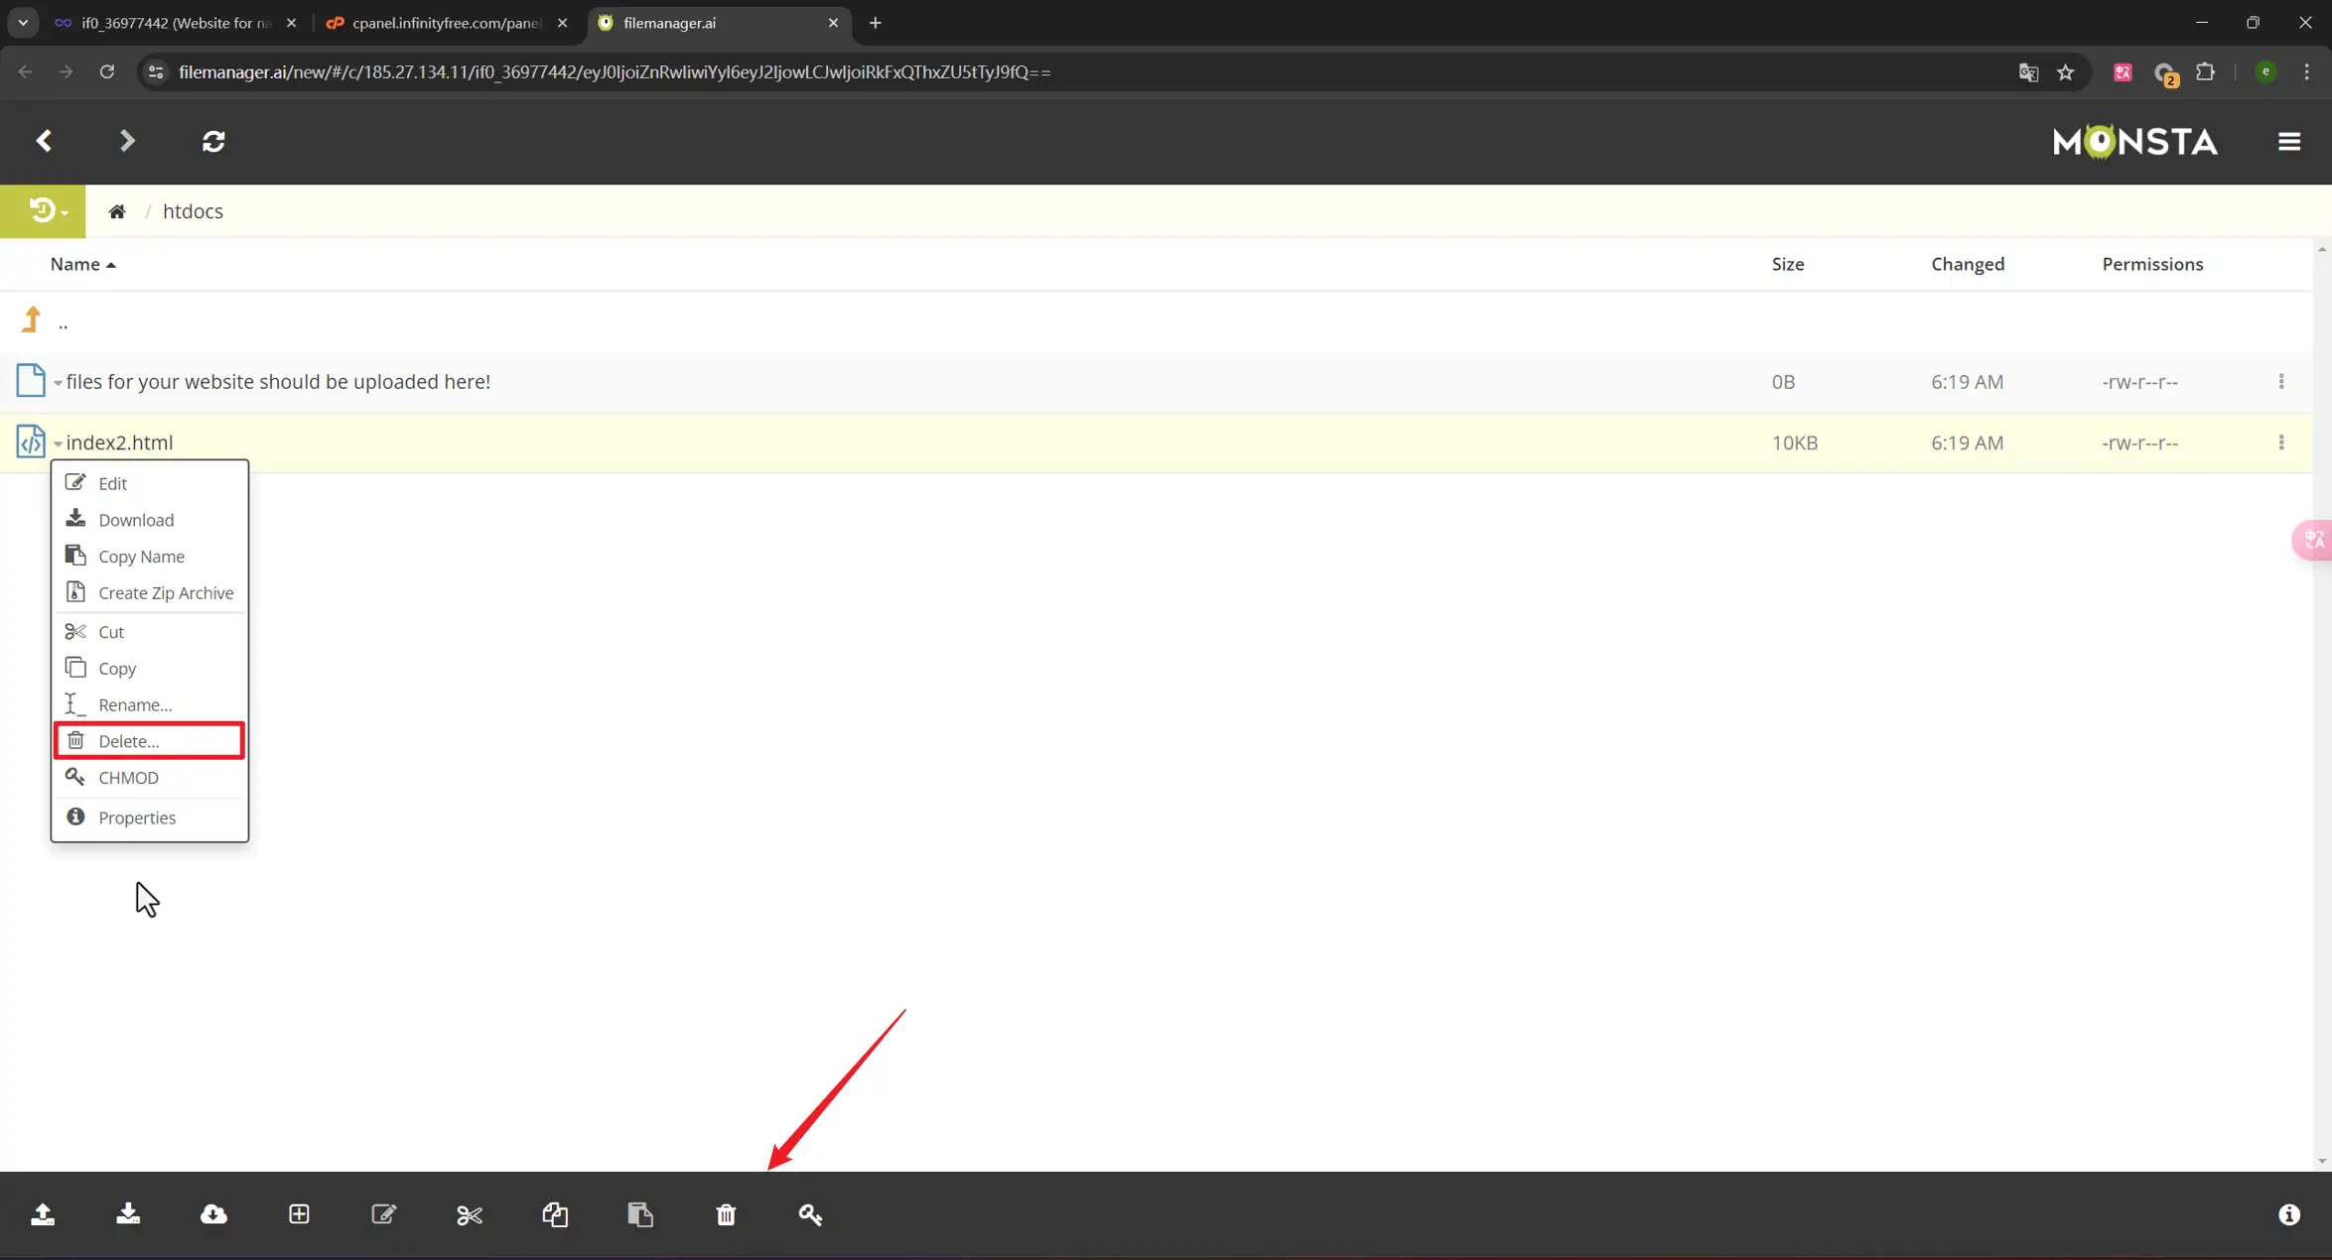2332x1260 pixels.
Task: Click the back navigation arrow button
Action: pos(42,141)
